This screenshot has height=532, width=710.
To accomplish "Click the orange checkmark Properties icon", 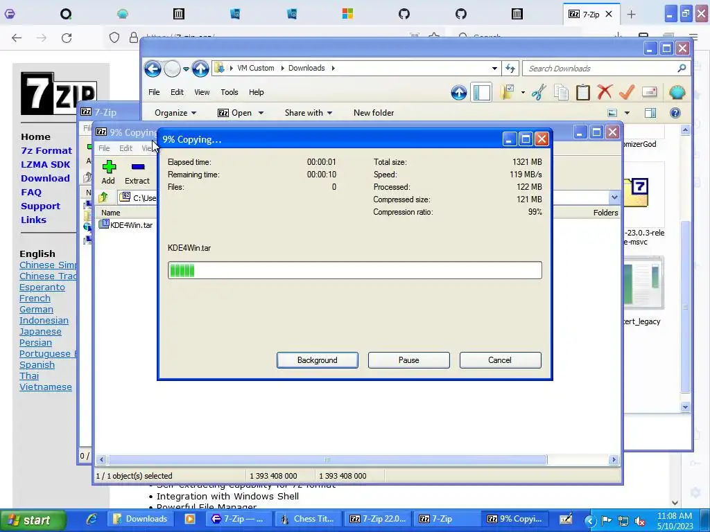I will [627, 92].
